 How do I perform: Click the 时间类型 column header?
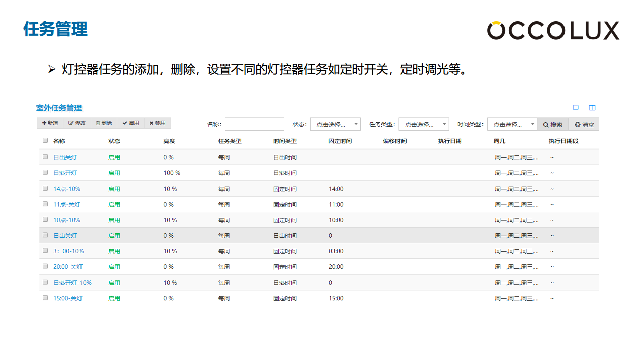(x=285, y=141)
